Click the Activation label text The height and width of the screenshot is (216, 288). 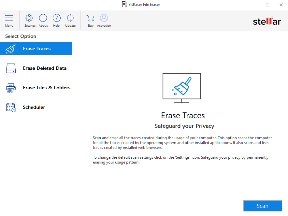104,26
